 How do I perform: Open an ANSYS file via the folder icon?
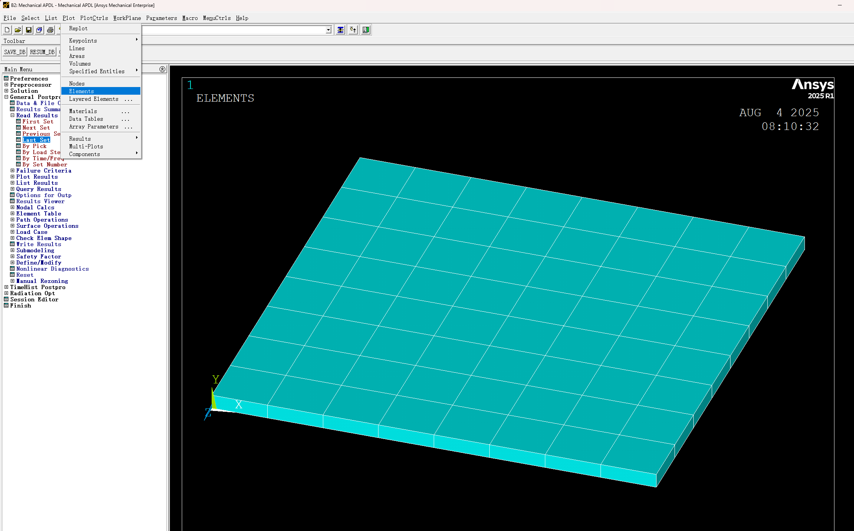point(17,30)
